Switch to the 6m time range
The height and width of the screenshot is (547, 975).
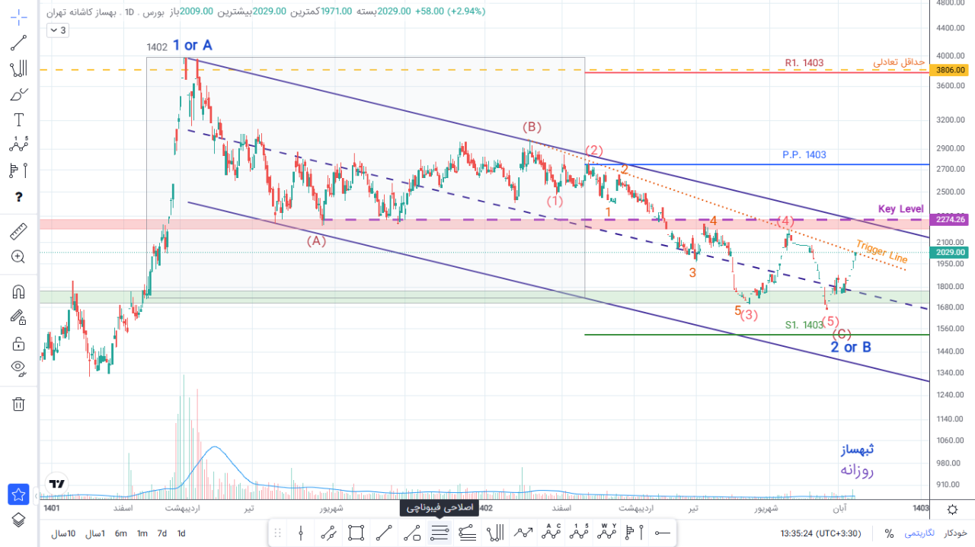click(x=121, y=533)
